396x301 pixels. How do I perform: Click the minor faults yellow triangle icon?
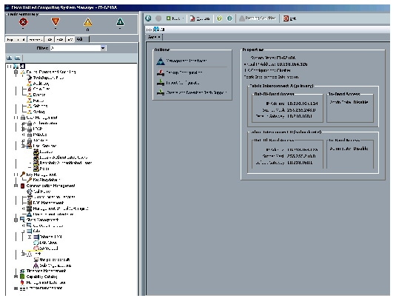[x=87, y=22]
